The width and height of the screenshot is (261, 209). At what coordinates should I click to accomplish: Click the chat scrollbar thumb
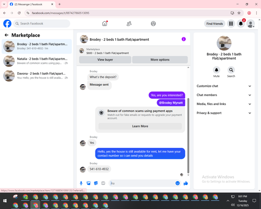coord(188,136)
